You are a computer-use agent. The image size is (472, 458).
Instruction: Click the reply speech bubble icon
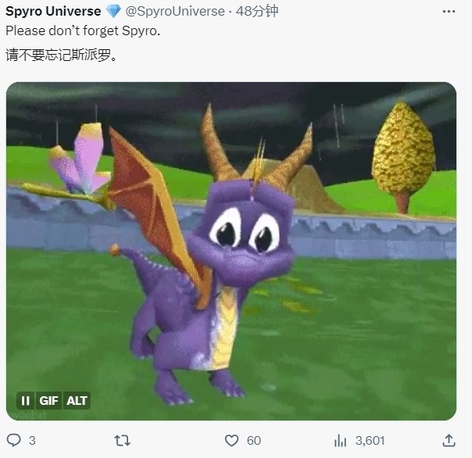click(14, 441)
